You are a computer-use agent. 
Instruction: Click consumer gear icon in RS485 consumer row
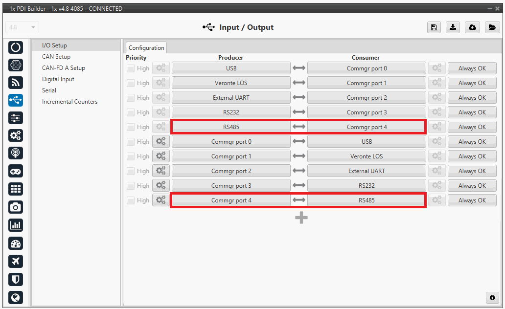coord(436,200)
